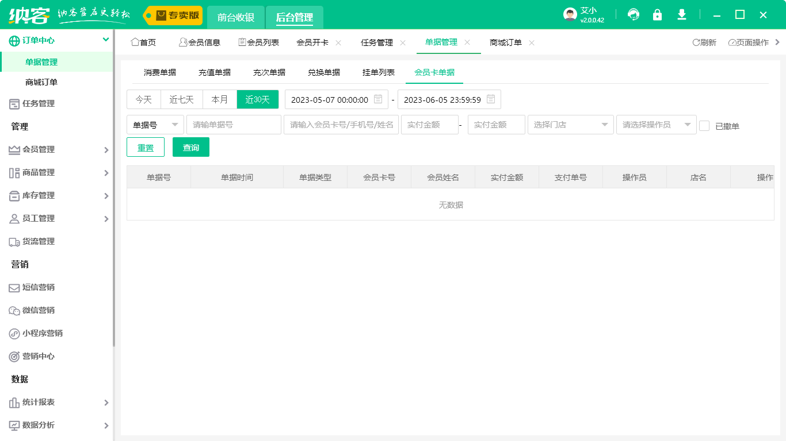Click the 请输入单据号 input field
Image resolution: width=786 pixels, height=441 pixels.
(233, 125)
